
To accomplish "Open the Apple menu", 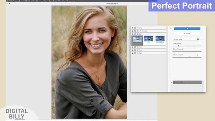I will (7, 1).
